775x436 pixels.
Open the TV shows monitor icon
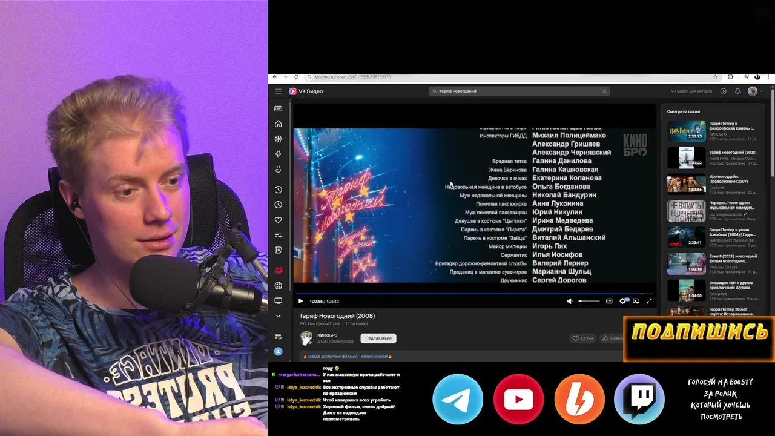pyautogui.click(x=278, y=301)
